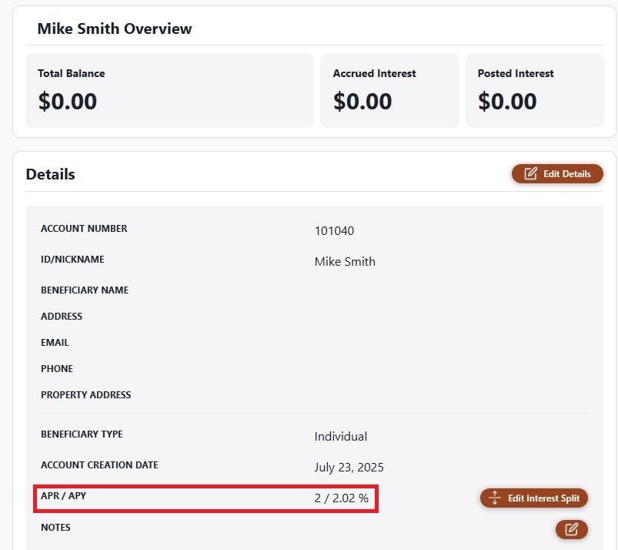The image size is (618, 550).
Task: Click the split arrows icon beside Edit Interest Split
Action: point(495,498)
